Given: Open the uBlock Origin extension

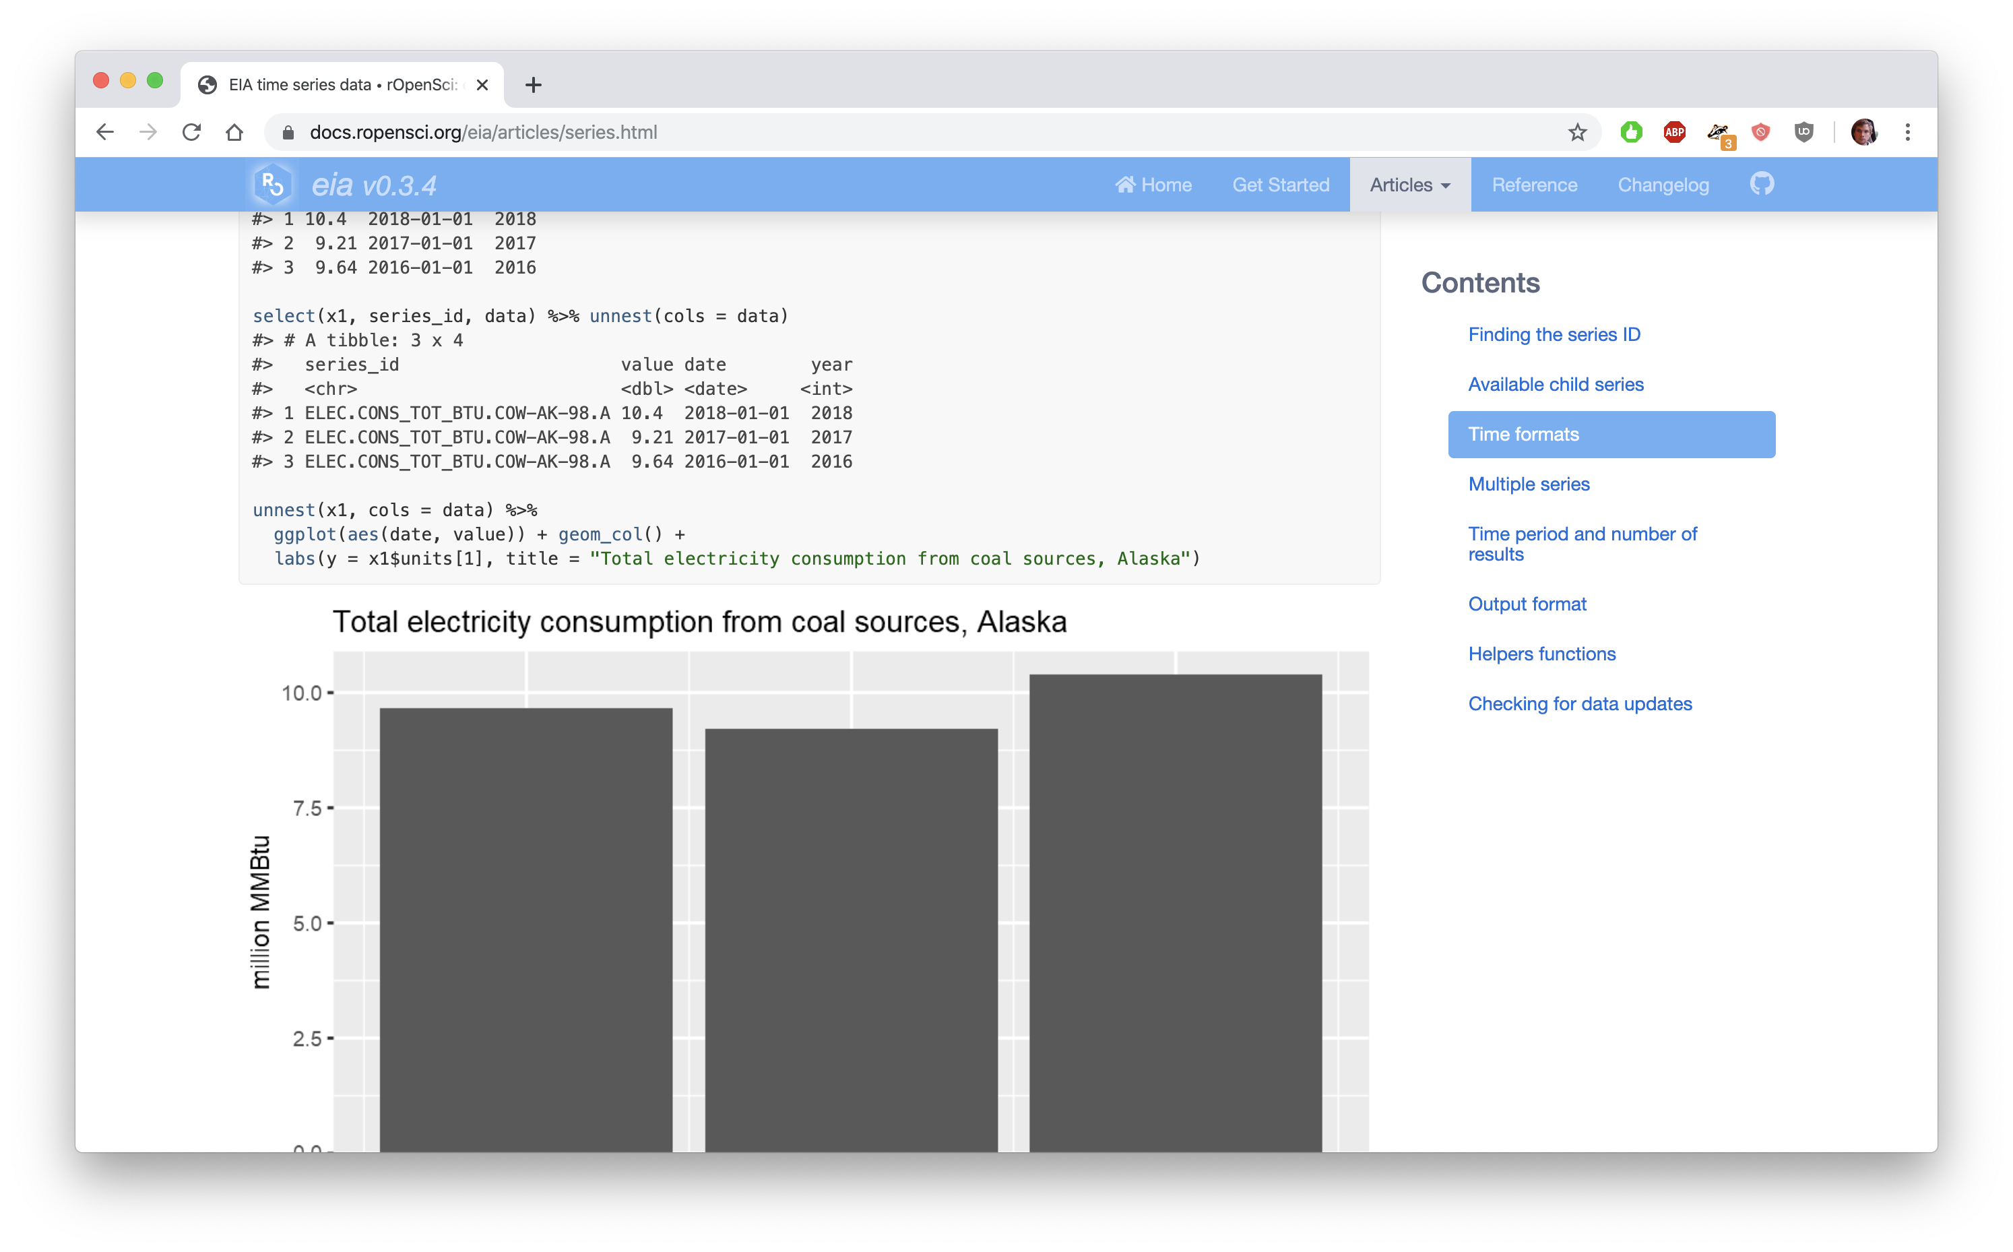Looking at the screenshot, I should 1804,131.
